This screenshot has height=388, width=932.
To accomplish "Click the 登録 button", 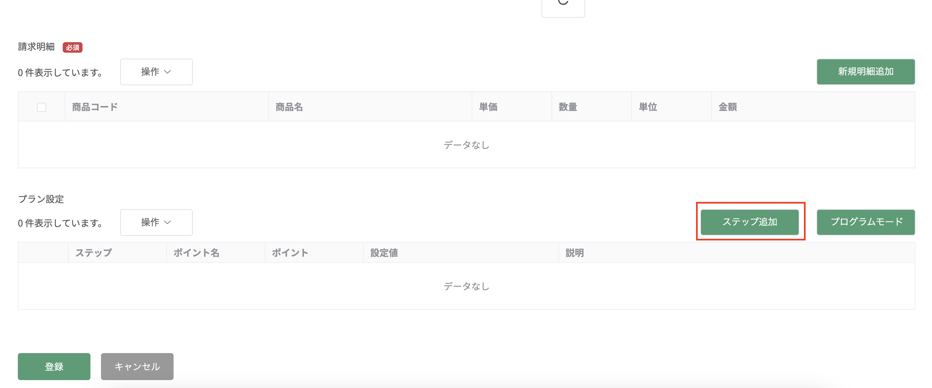I will click(x=54, y=366).
